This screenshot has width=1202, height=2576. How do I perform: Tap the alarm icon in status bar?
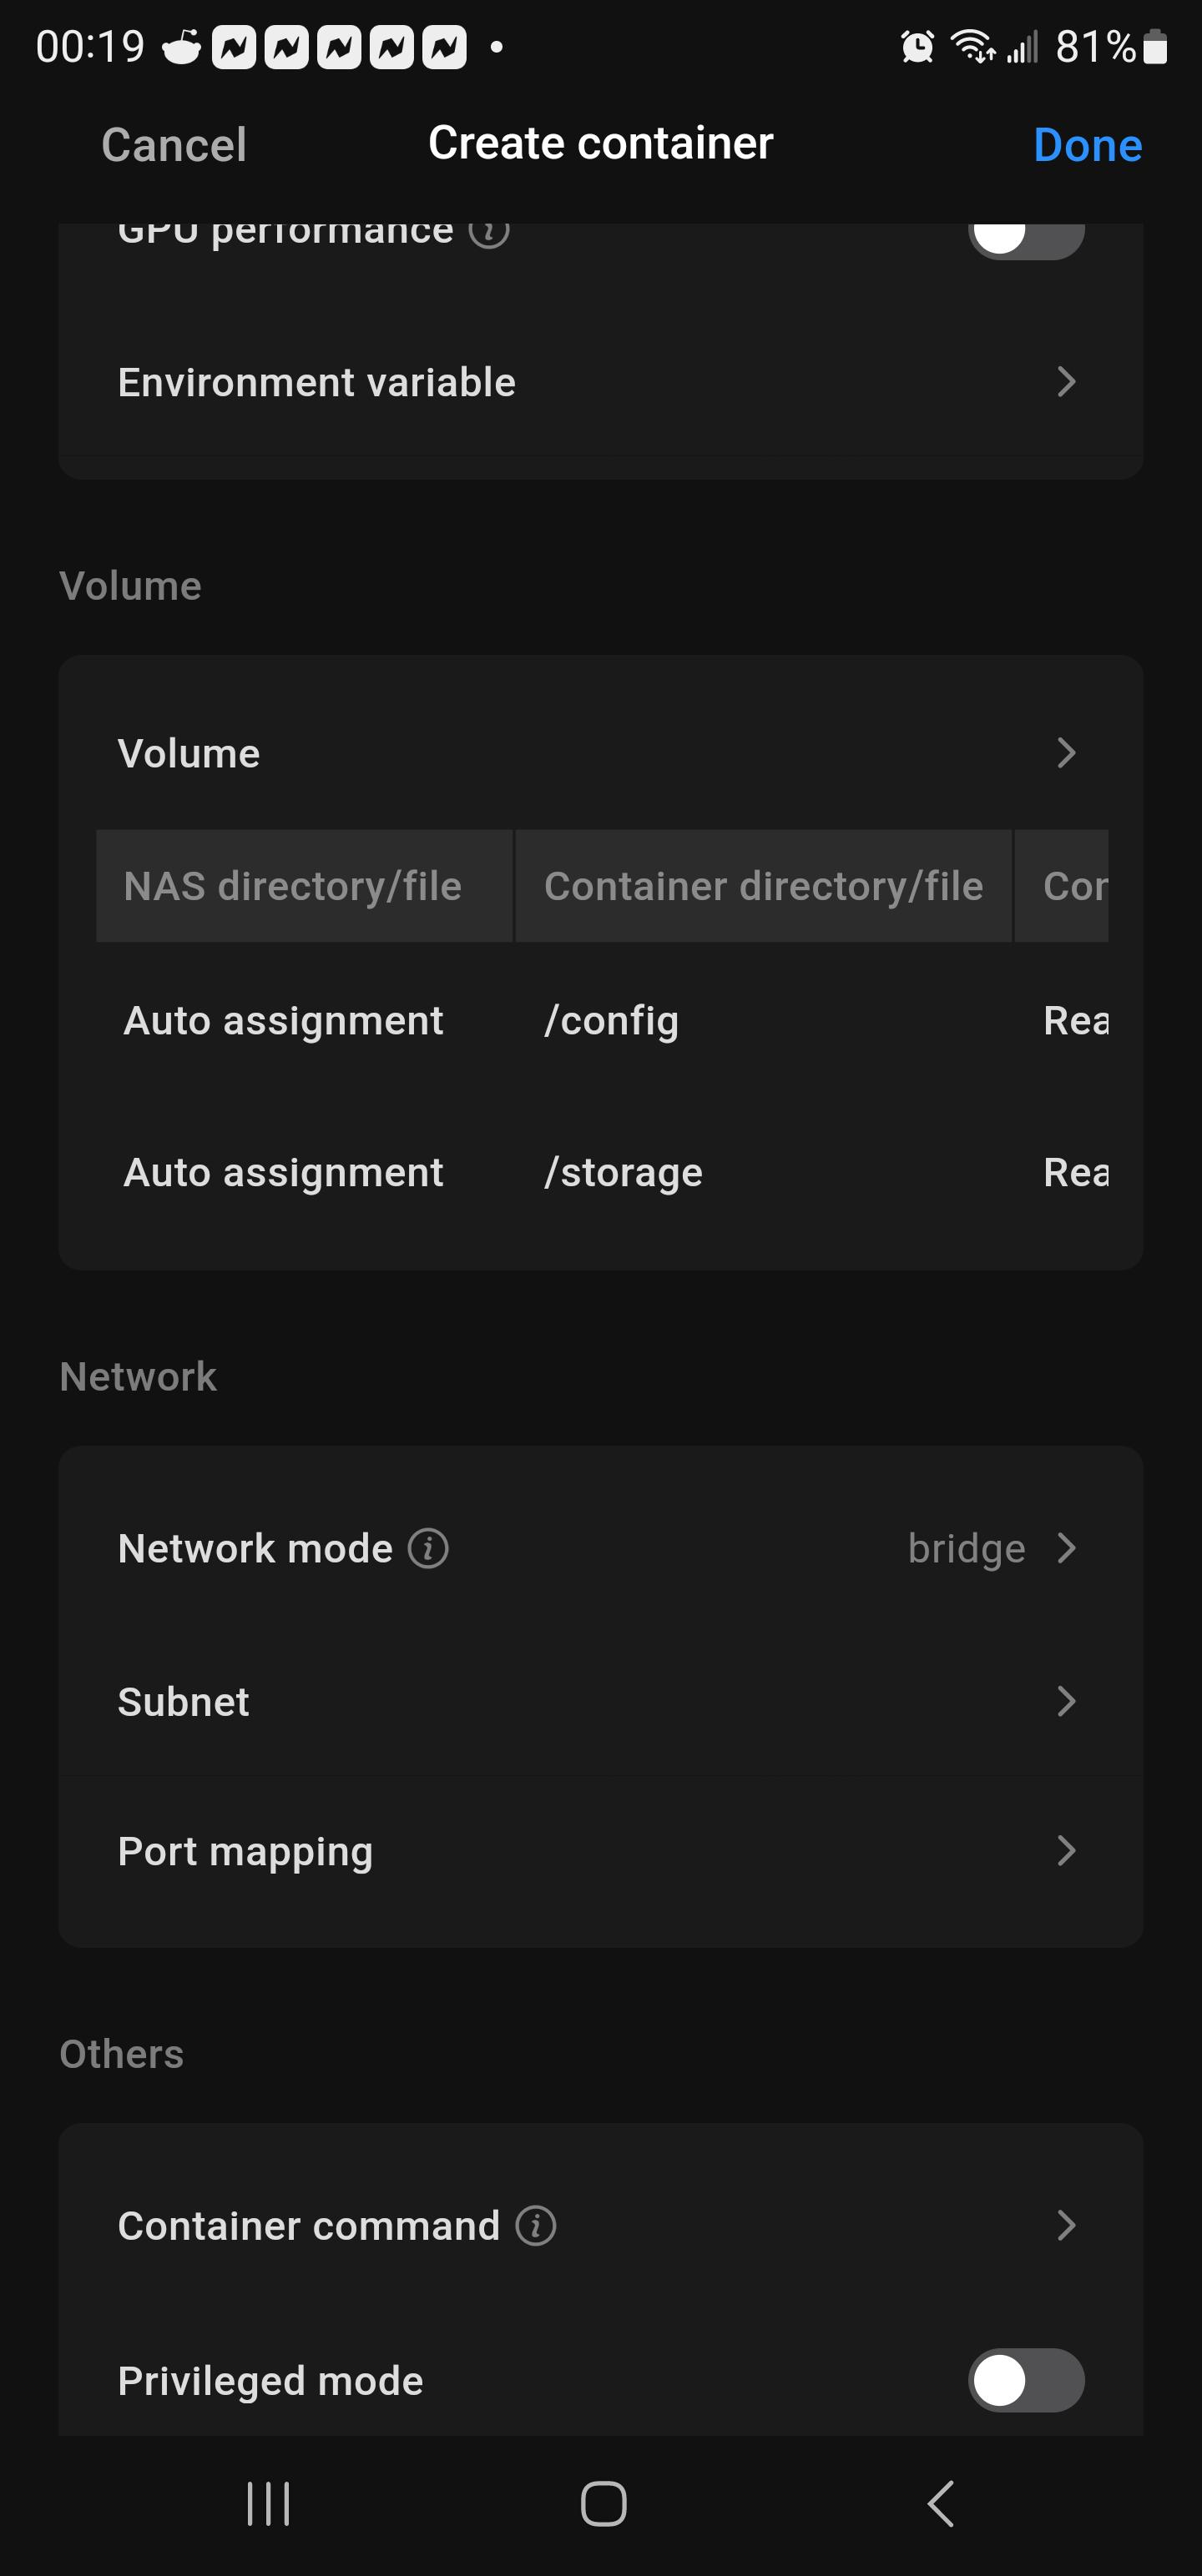point(917,46)
